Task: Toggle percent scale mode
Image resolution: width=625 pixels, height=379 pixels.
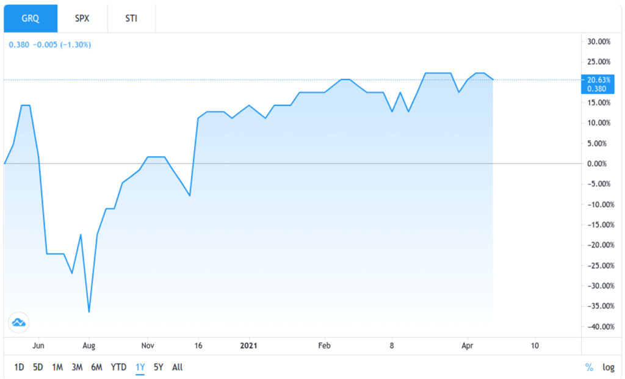Action: click(589, 367)
